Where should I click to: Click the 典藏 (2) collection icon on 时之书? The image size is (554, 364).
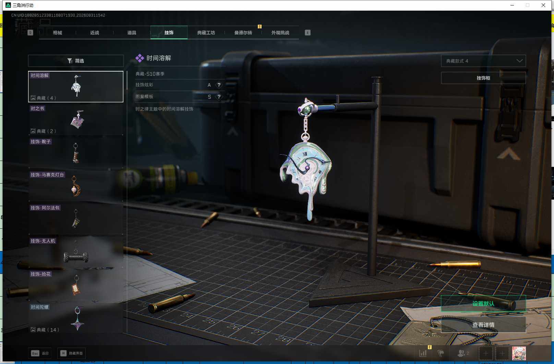click(x=33, y=131)
